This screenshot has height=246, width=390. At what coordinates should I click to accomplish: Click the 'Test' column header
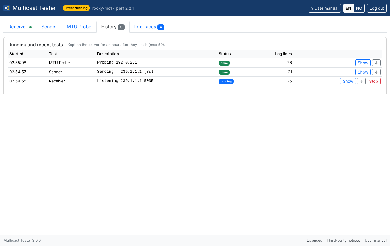(53, 54)
